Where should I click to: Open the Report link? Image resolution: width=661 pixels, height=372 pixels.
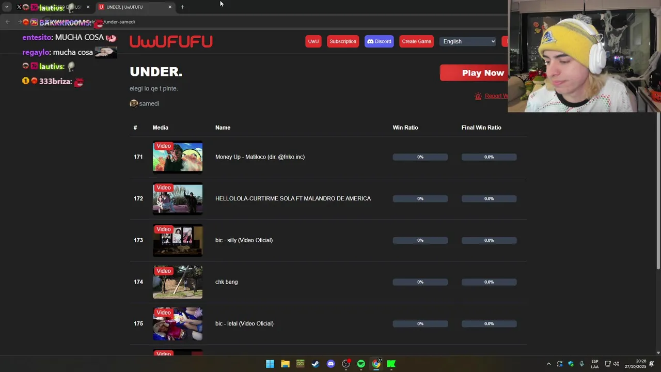(496, 96)
